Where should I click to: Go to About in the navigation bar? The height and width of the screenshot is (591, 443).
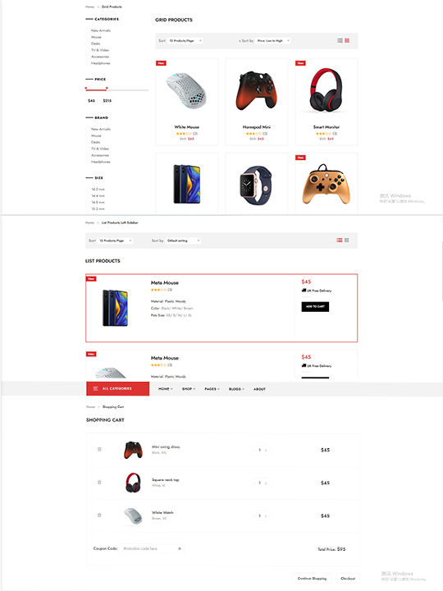(259, 388)
